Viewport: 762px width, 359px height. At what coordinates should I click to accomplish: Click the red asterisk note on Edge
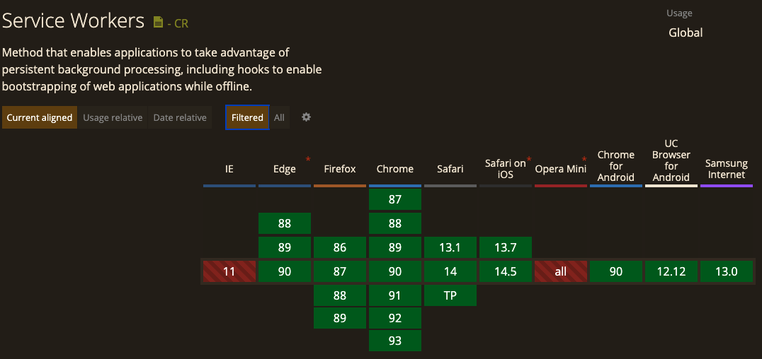pos(308,160)
